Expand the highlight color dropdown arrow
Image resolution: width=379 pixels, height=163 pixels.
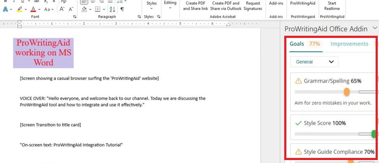pos(25,10)
